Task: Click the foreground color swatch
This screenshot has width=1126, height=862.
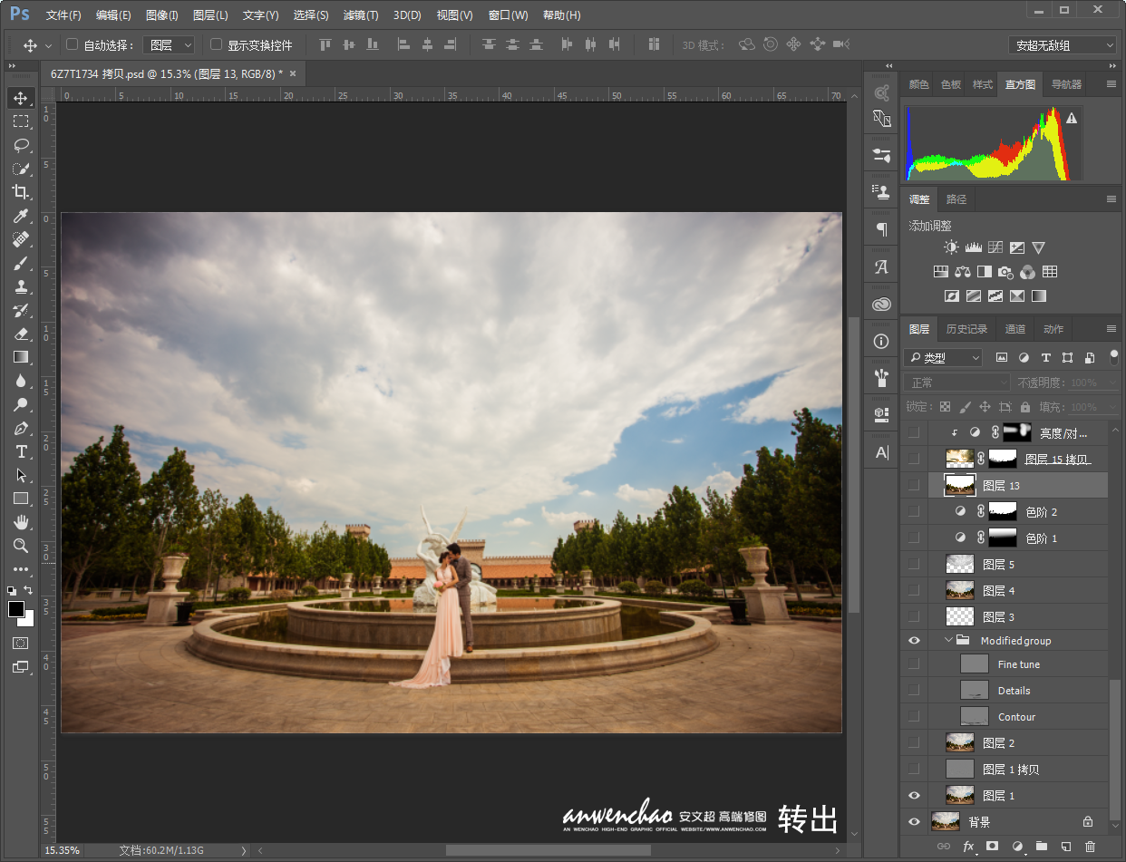Action: tap(16, 609)
